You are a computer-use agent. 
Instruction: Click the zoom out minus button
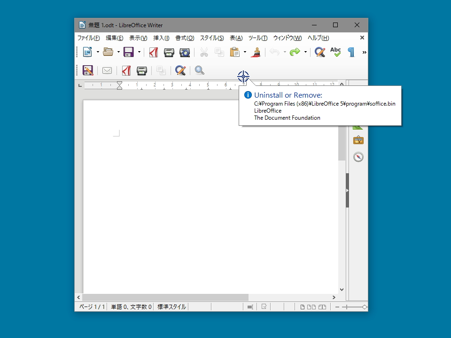[x=337, y=307]
